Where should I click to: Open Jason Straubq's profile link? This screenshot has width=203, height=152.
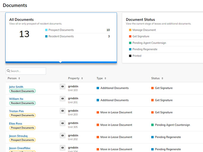click(18, 136)
